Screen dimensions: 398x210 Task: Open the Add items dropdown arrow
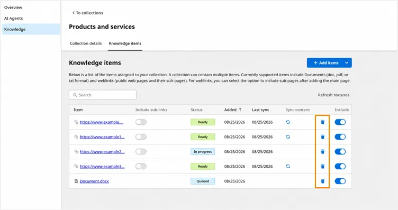347,62
